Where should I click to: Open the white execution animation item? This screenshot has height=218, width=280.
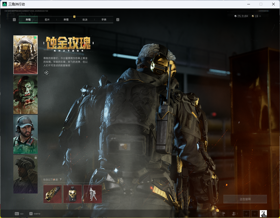pyautogui.click(x=93, y=194)
